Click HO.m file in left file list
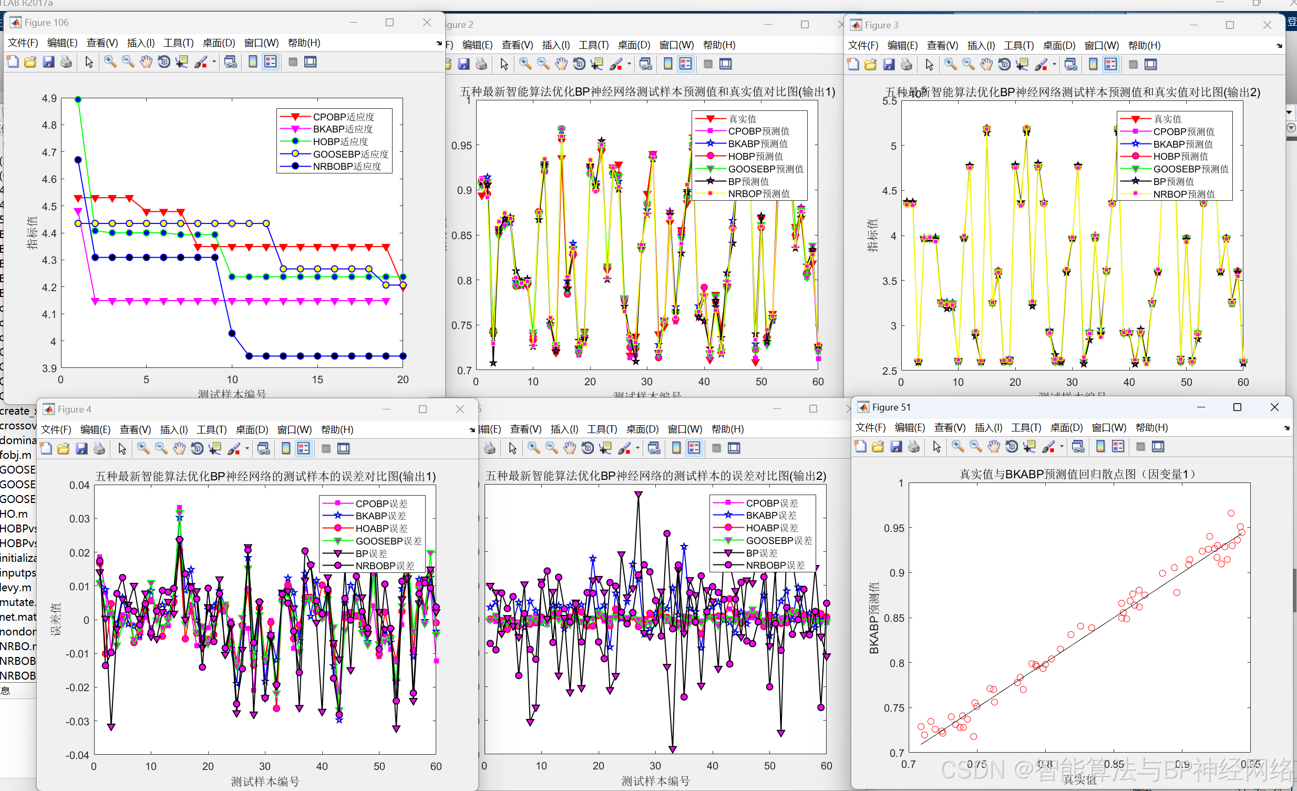This screenshot has width=1297, height=791. (14, 513)
